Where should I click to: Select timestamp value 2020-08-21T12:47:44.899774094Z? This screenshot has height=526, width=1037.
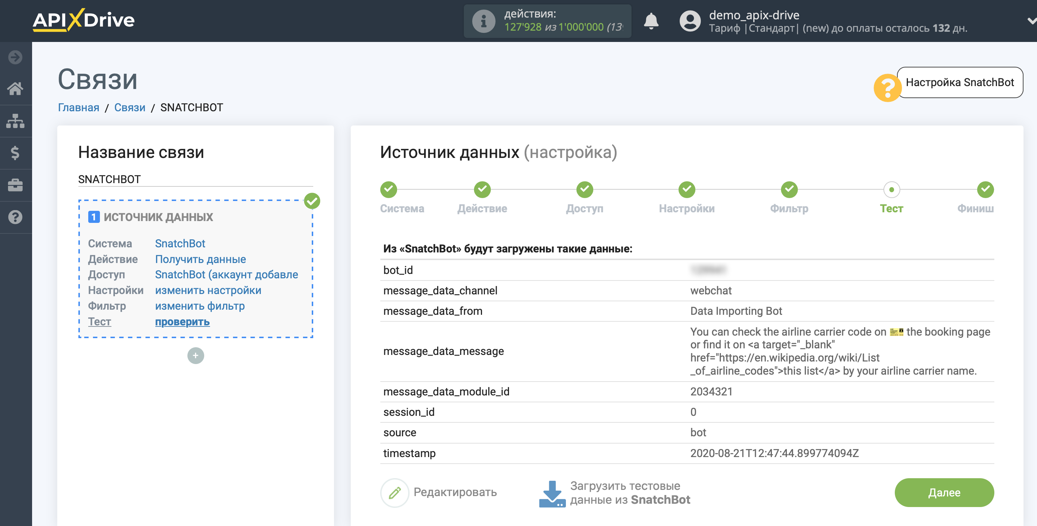(774, 453)
